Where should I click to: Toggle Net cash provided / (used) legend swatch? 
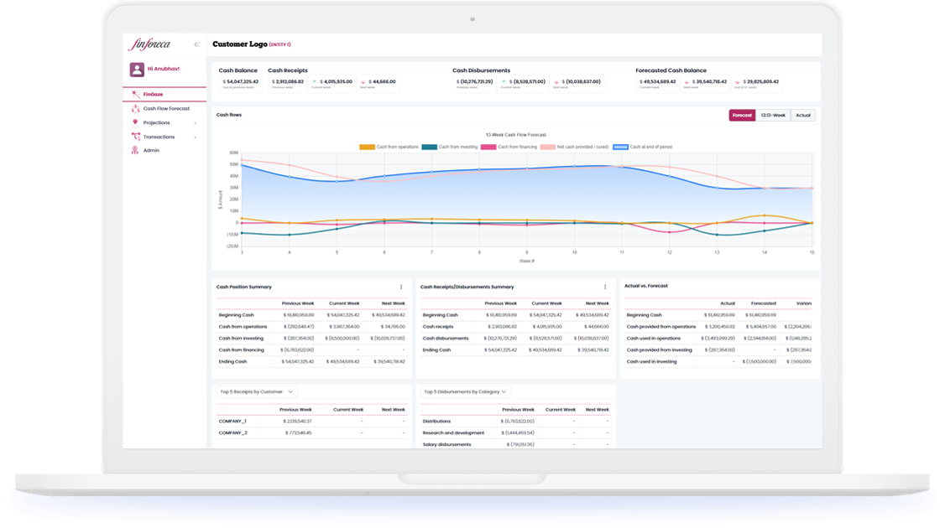(547, 147)
